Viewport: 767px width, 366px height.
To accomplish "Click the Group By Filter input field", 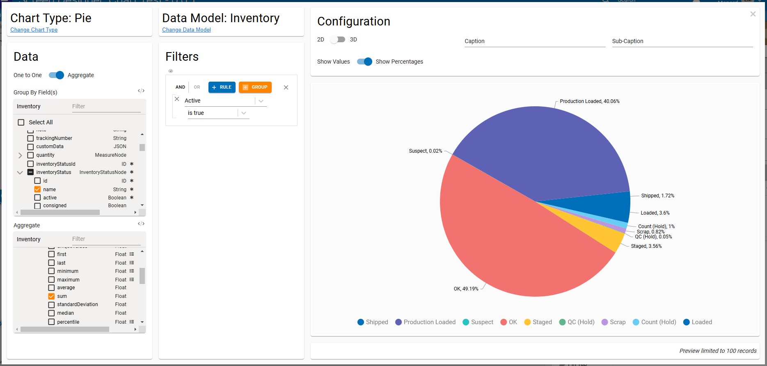I will (106, 107).
